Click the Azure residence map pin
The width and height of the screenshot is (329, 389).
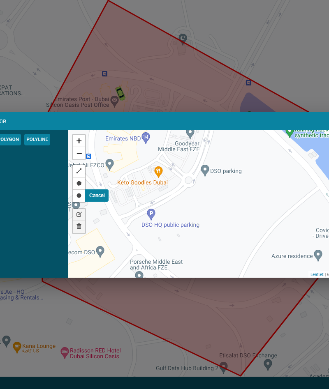coord(318,255)
